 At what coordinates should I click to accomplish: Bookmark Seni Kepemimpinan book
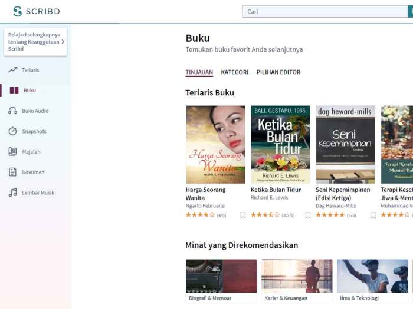point(373,215)
